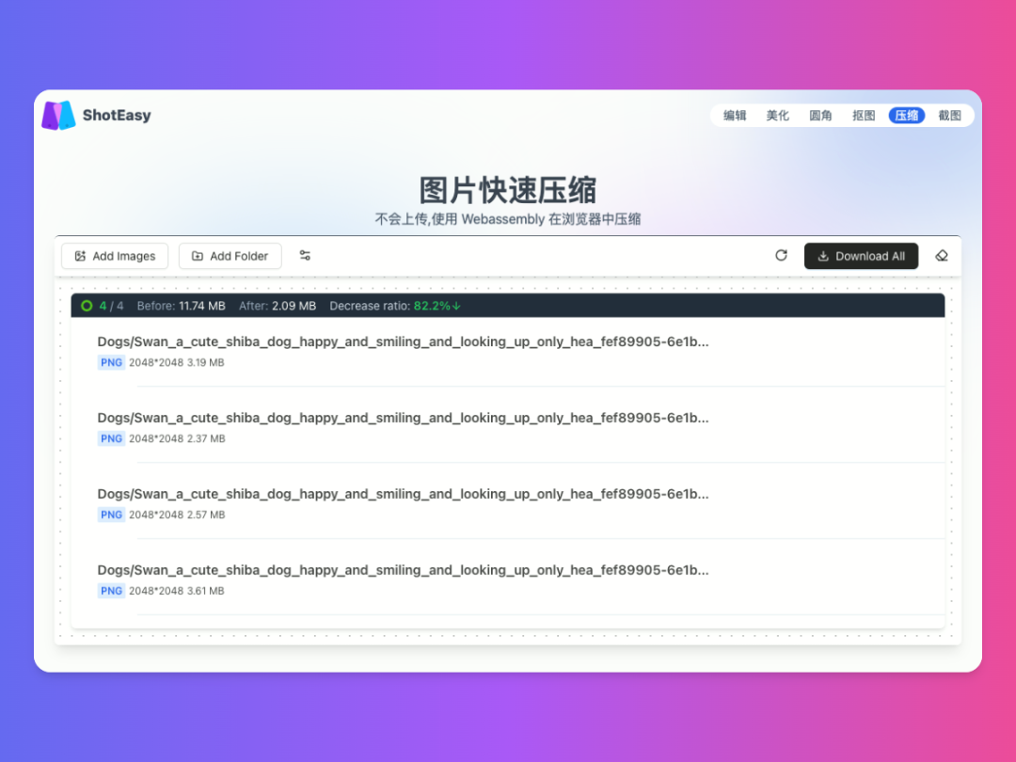Click the Decrease ratio 82.2% value
Screen dimensions: 1016x762
tap(395, 306)
